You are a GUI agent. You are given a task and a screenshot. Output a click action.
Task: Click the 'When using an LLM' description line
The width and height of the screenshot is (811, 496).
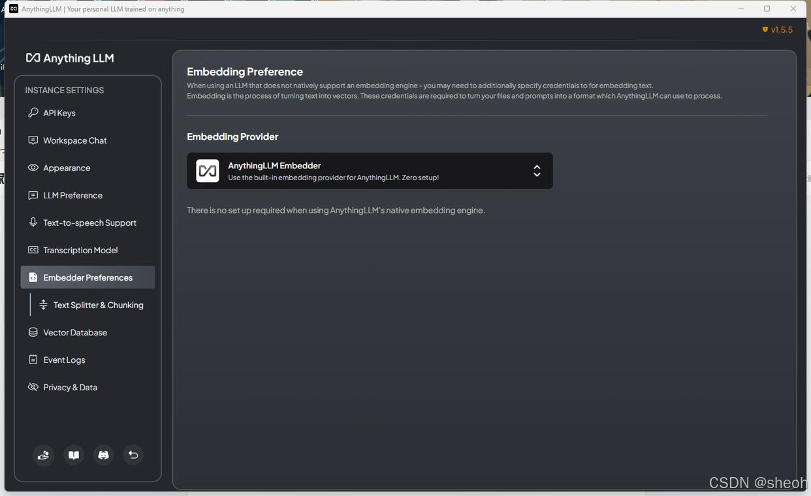pos(420,85)
